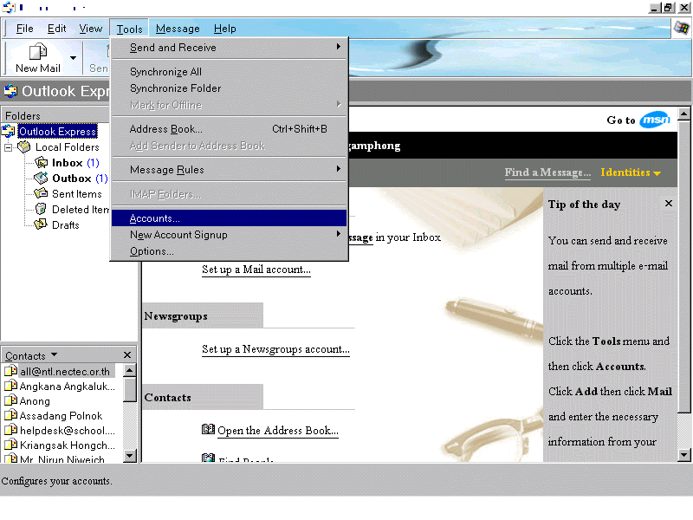Click main pane scroll up arrow

[683, 114]
